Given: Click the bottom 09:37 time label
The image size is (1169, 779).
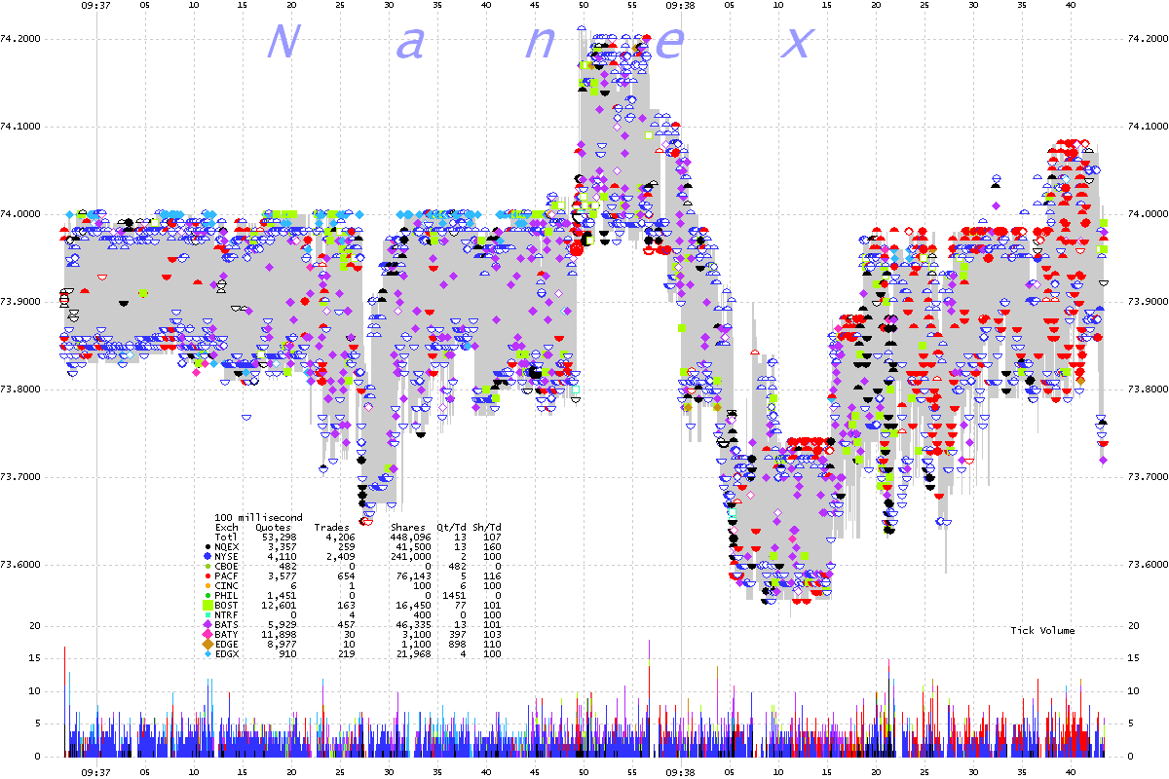Looking at the screenshot, I should (x=95, y=770).
